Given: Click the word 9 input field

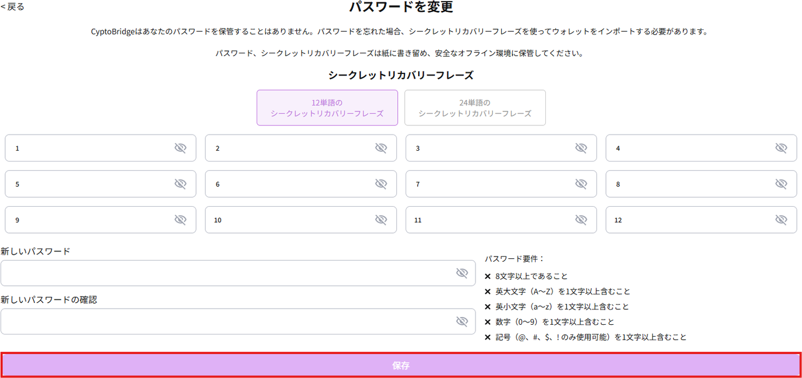Looking at the screenshot, I should [x=100, y=220].
